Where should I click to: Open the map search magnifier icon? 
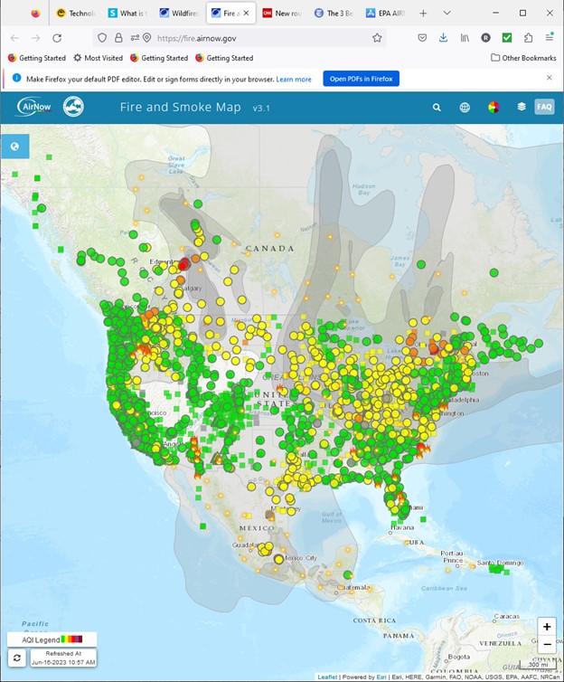click(x=437, y=107)
